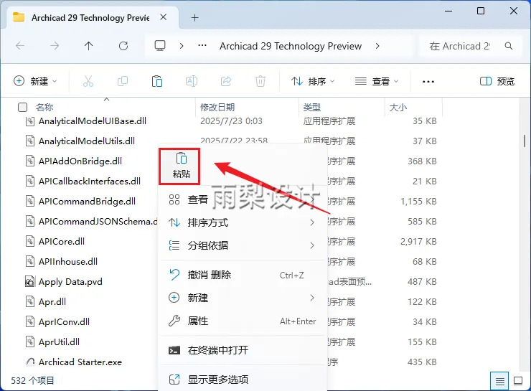
Task: Click the Apply Data.pvd file icon
Action: pyautogui.click(x=30, y=281)
